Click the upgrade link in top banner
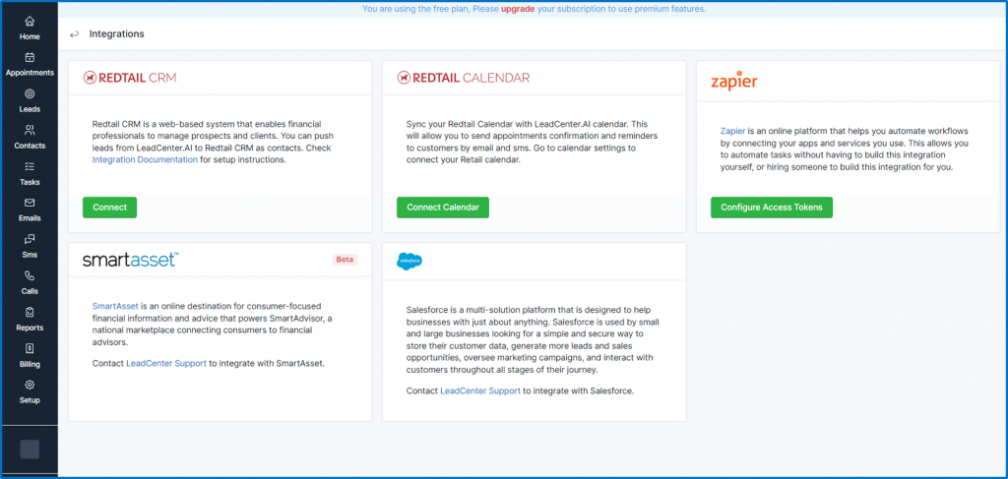The width and height of the screenshot is (1008, 479). (x=518, y=9)
